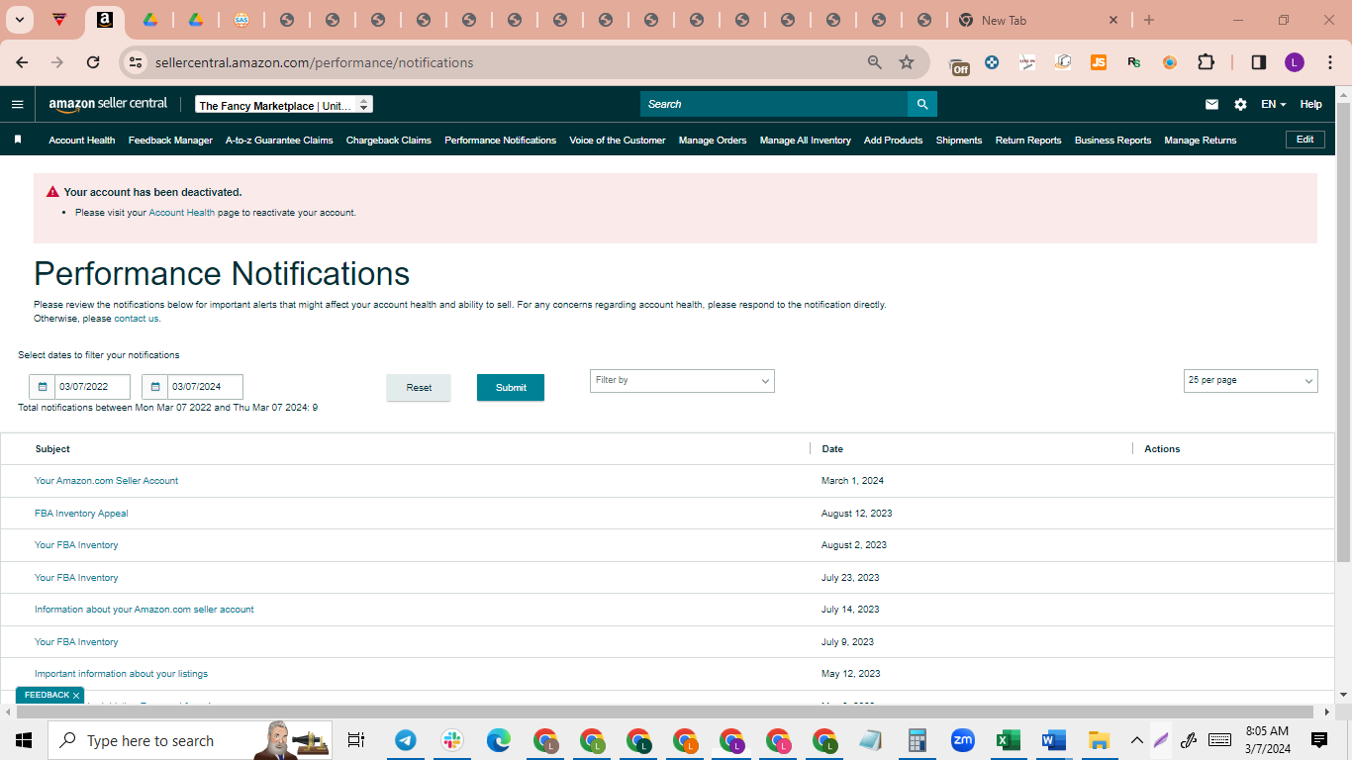Open the EN language dropdown
The width and height of the screenshot is (1352, 760).
point(1273,104)
